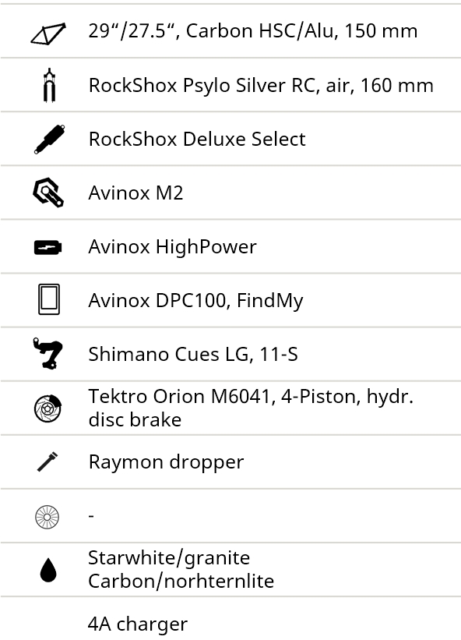The height and width of the screenshot is (640, 461).
Task: Click the Raymon dropper label
Action: (166, 462)
